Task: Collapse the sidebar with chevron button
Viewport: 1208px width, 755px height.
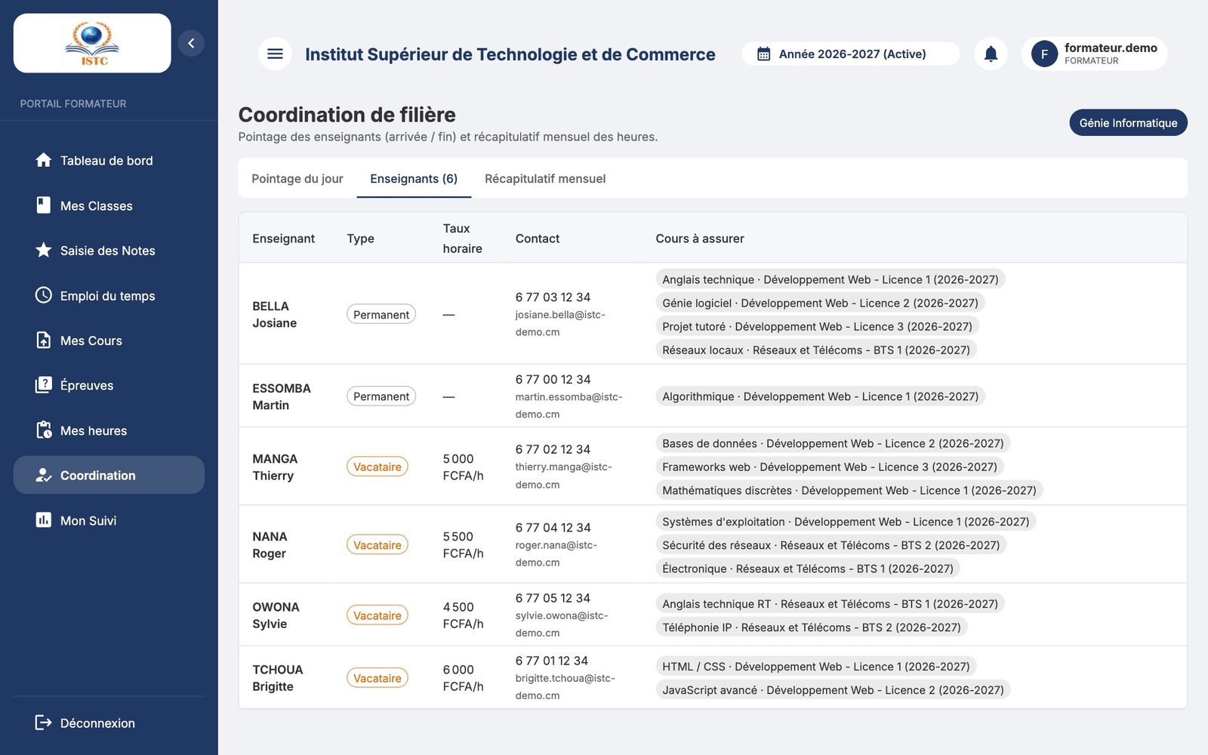Action: tap(191, 43)
